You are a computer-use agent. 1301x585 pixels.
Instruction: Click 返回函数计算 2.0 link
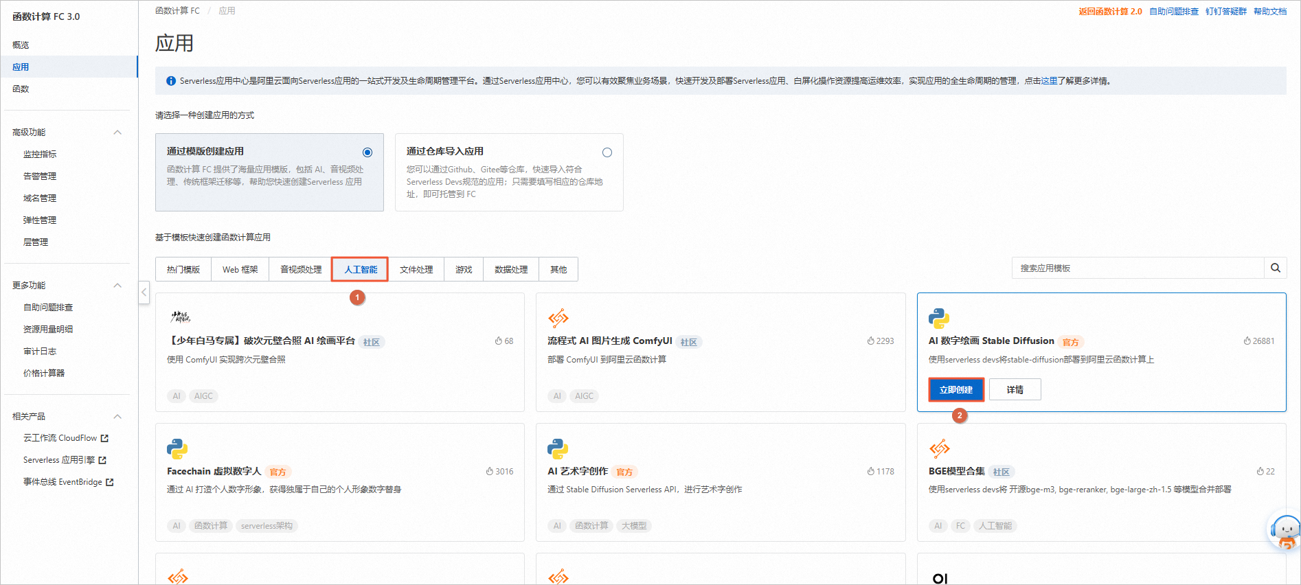1110,11
